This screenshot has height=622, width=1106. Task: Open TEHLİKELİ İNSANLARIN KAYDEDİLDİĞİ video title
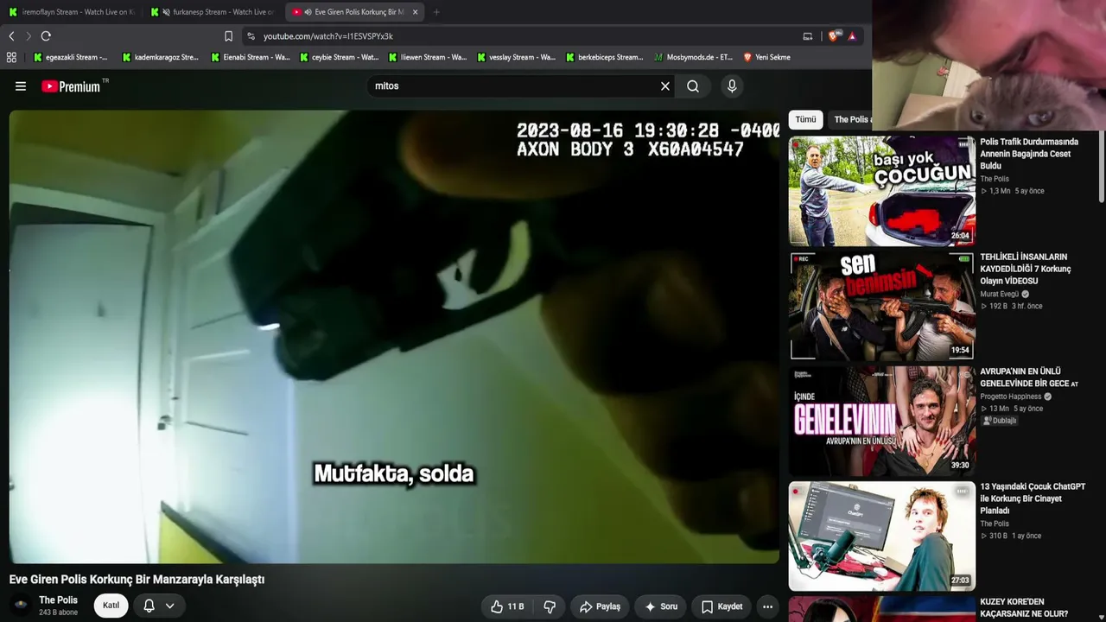point(1026,269)
